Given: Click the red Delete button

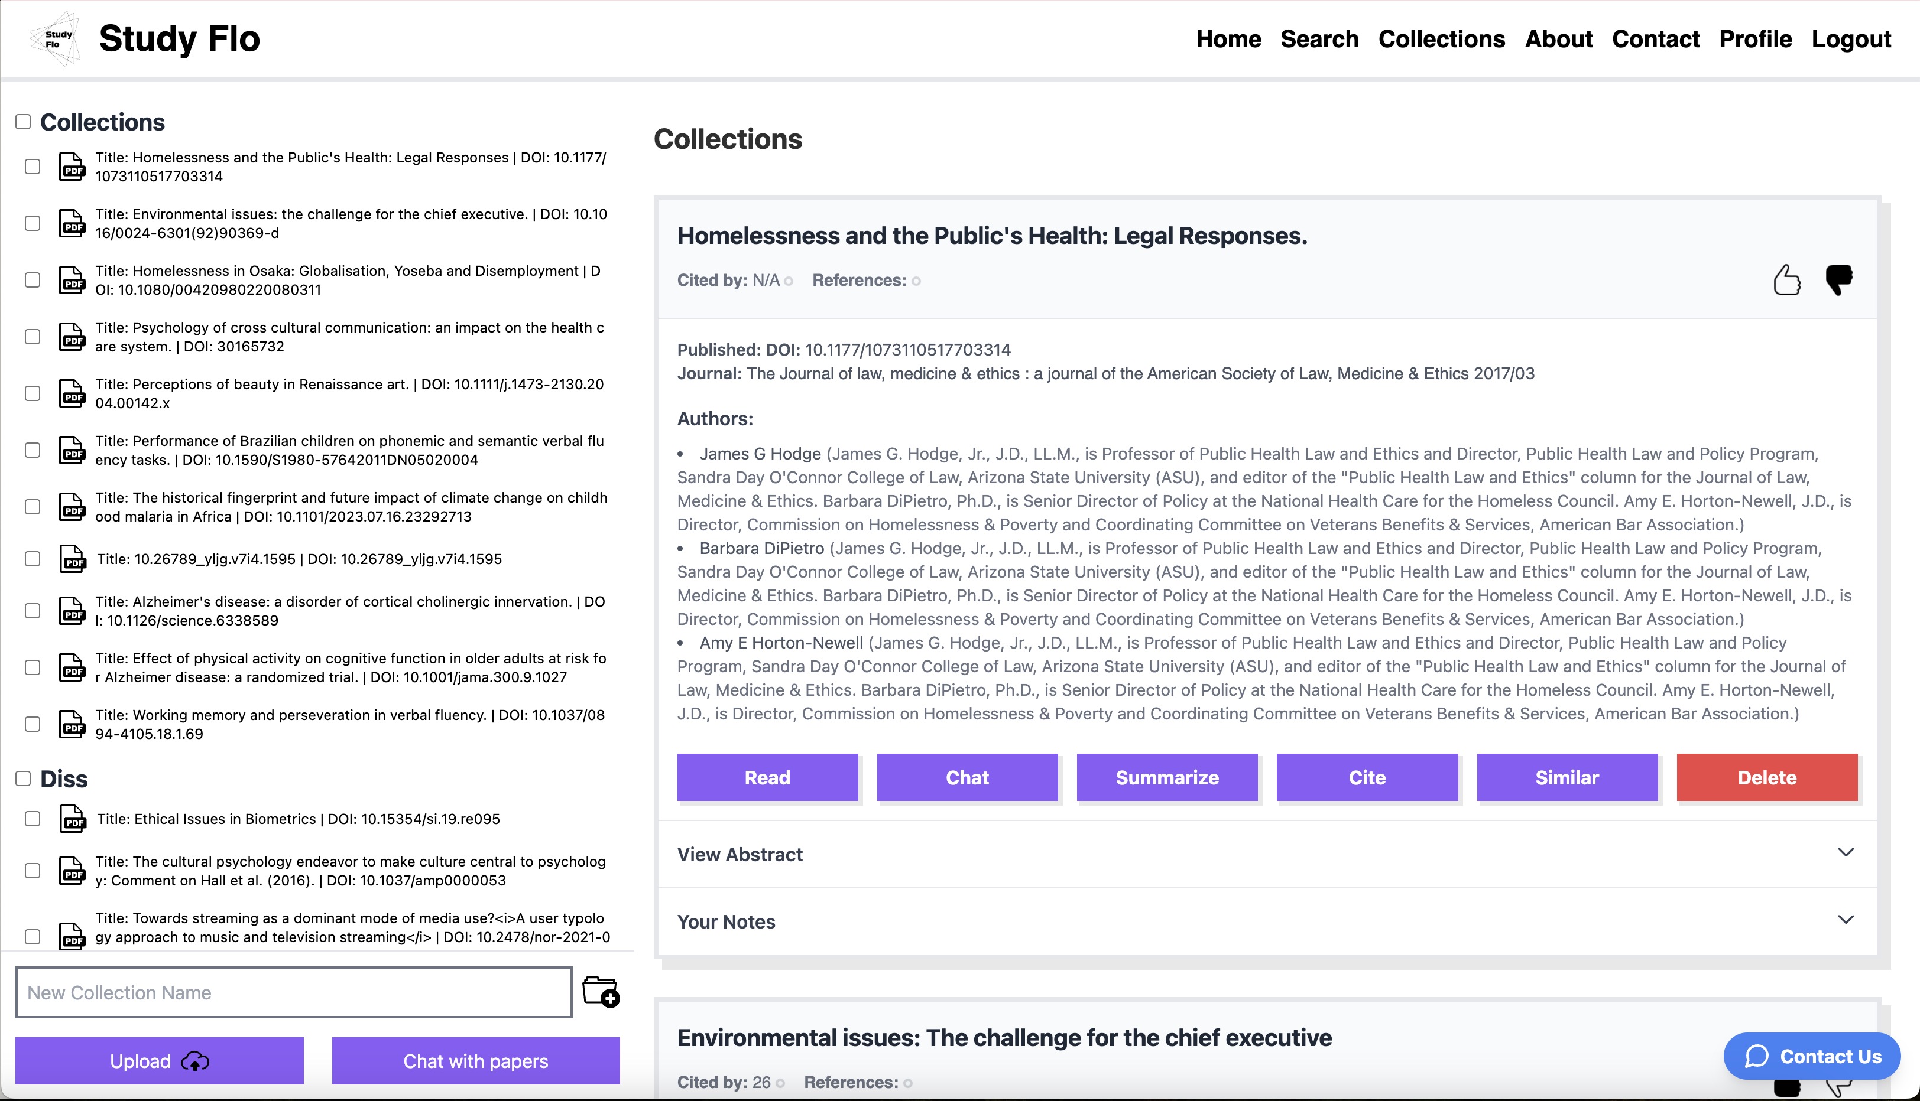Looking at the screenshot, I should tap(1766, 777).
